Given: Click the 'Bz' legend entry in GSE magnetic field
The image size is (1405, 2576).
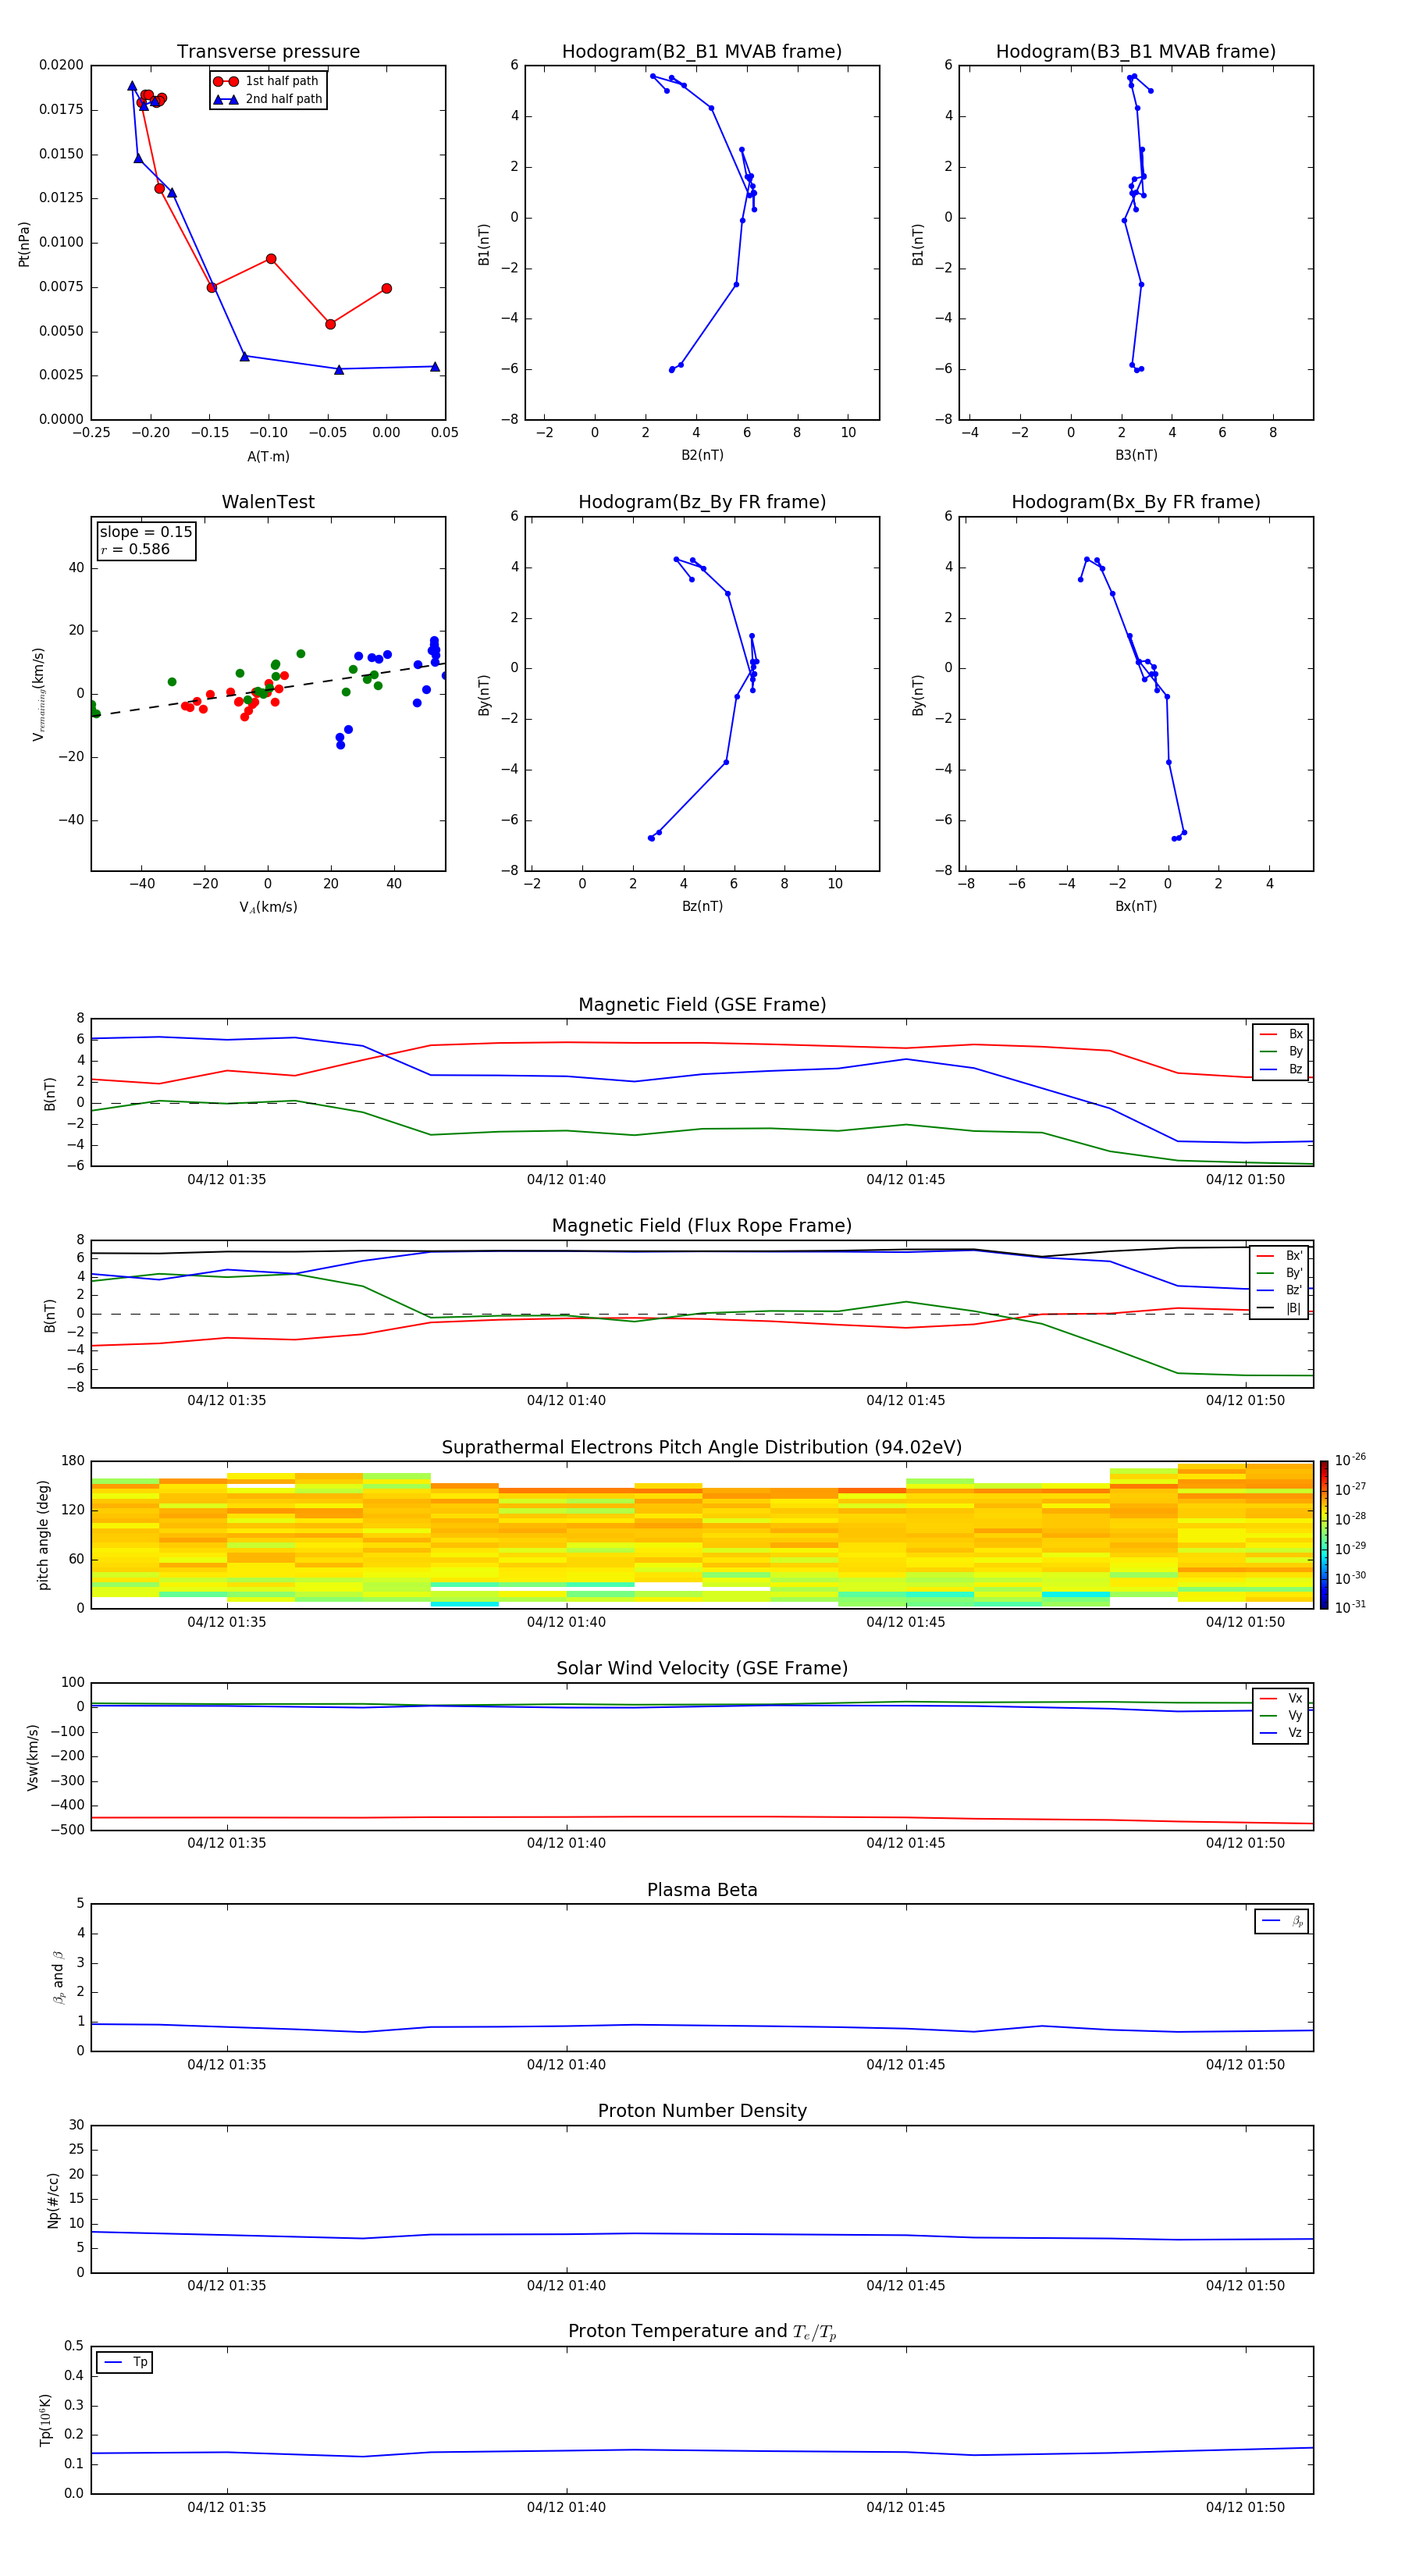Looking at the screenshot, I should click(x=1281, y=1070).
